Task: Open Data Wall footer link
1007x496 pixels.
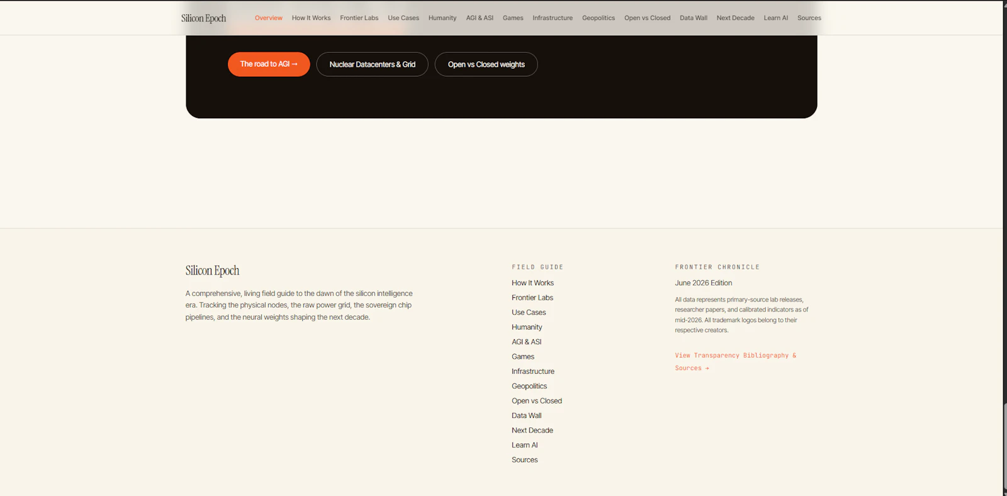Action: click(x=526, y=415)
